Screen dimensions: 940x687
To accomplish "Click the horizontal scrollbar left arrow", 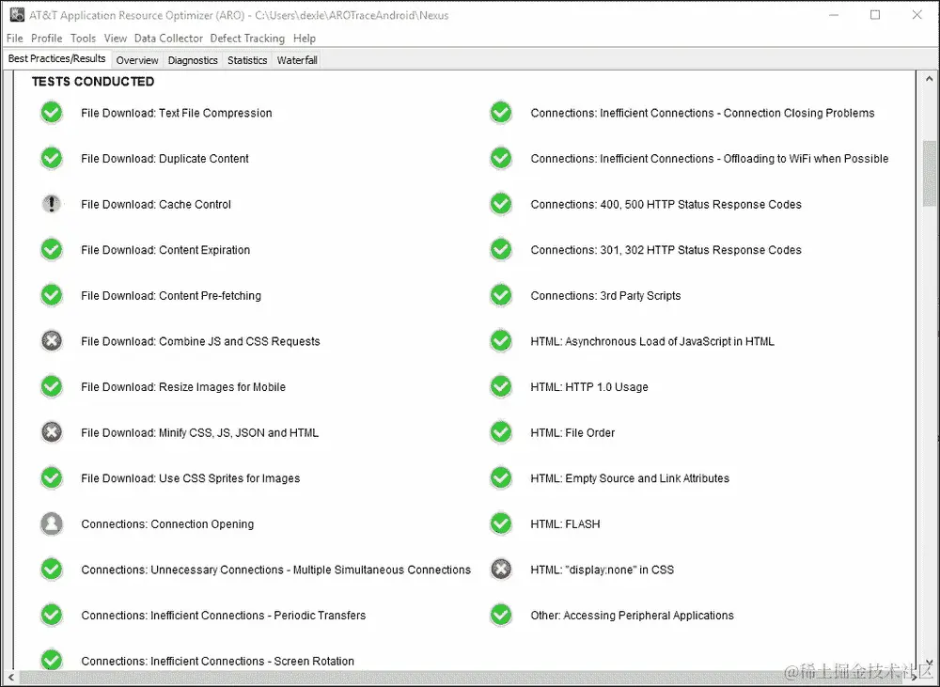I will [x=10, y=678].
